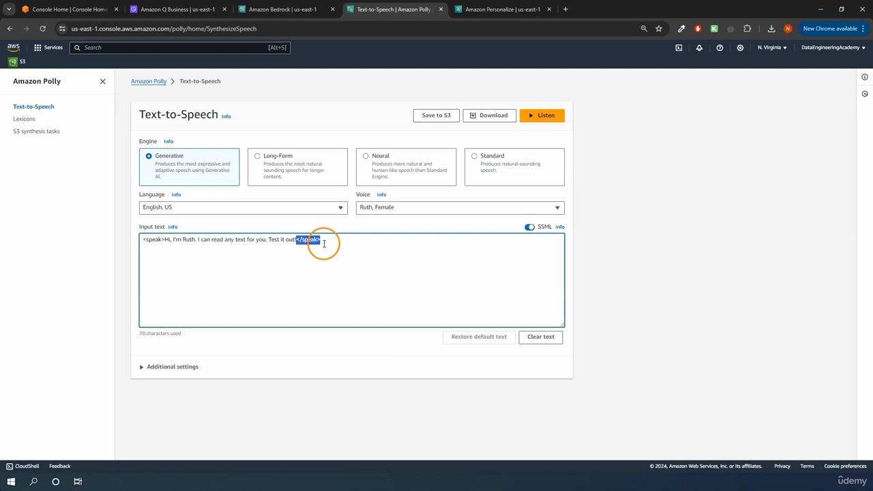
Task: Go back in browser history
Action: click(10, 29)
